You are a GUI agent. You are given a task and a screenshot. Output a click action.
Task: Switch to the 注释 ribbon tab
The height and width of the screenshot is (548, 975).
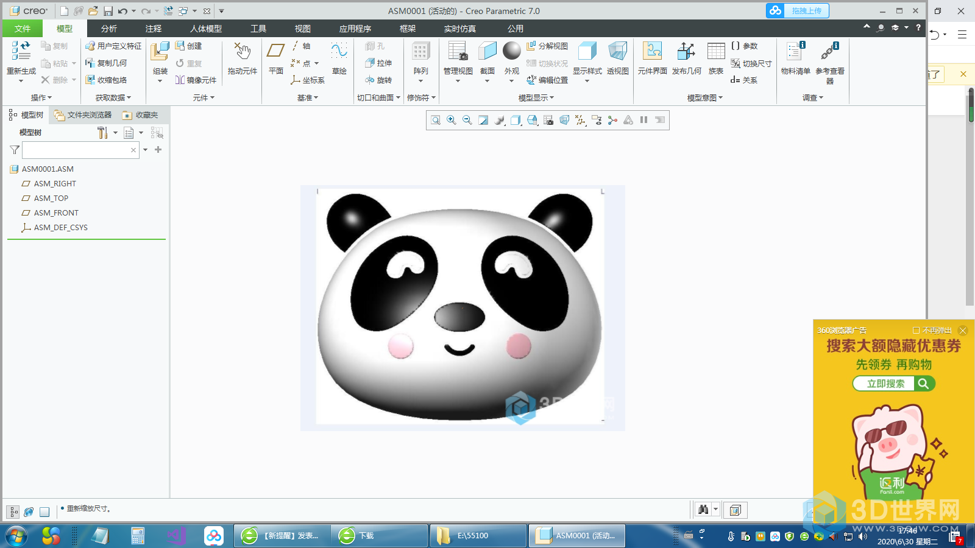pyautogui.click(x=154, y=29)
